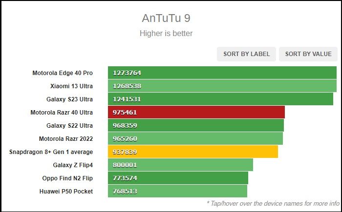Click the SORT BY VALUE button
The width and height of the screenshot is (342, 212).
point(308,54)
